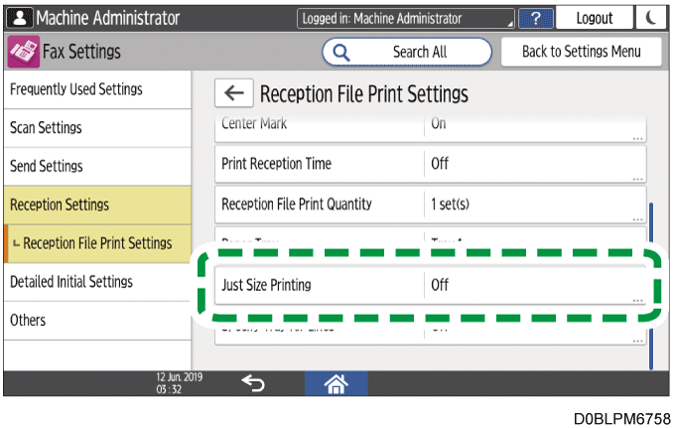Tap the return arrow in bottom bar
This screenshot has width=674, height=428.
pyautogui.click(x=253, y=384)
